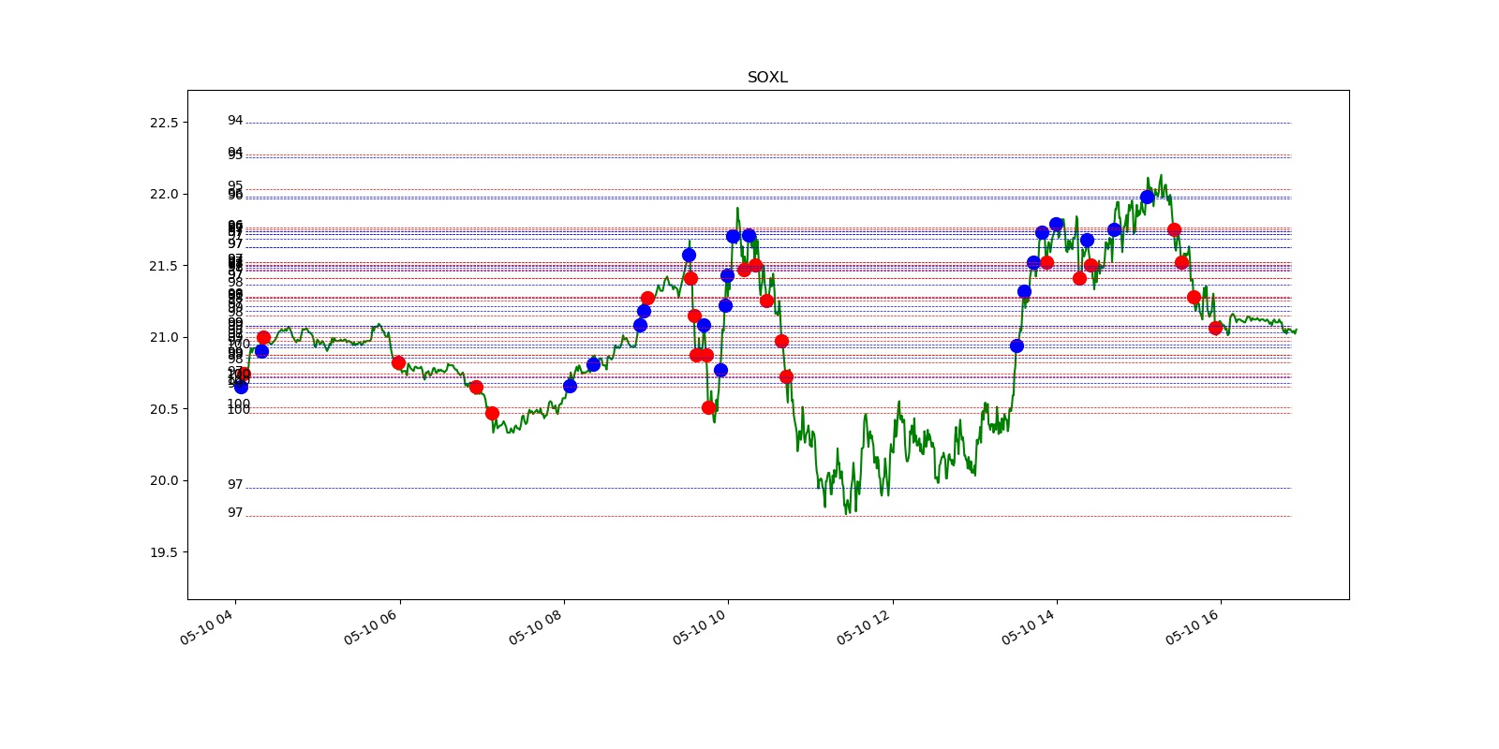The height and width of the screenshot is (749, 1499).
Task: Select the 22.5 y-axis tick label
Action: click(x=163, y=123)
